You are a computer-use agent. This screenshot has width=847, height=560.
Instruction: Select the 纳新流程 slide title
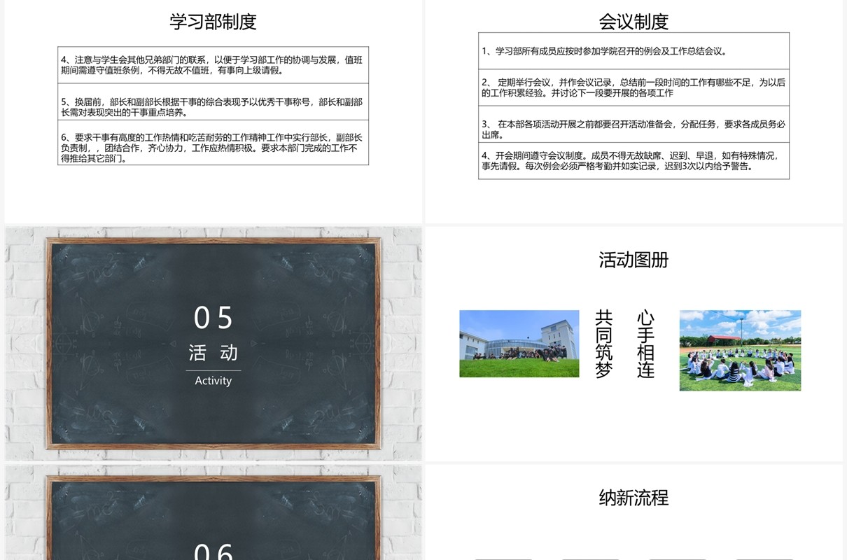pos(633,498)
